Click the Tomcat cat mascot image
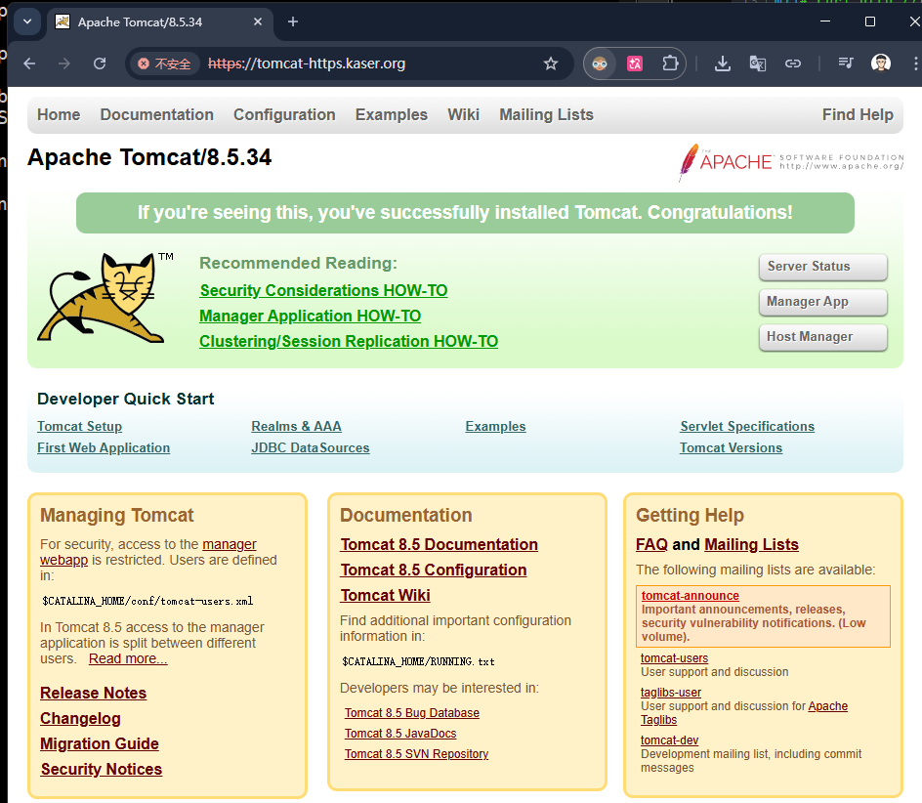Screen dimensions: 922x803 105,298
